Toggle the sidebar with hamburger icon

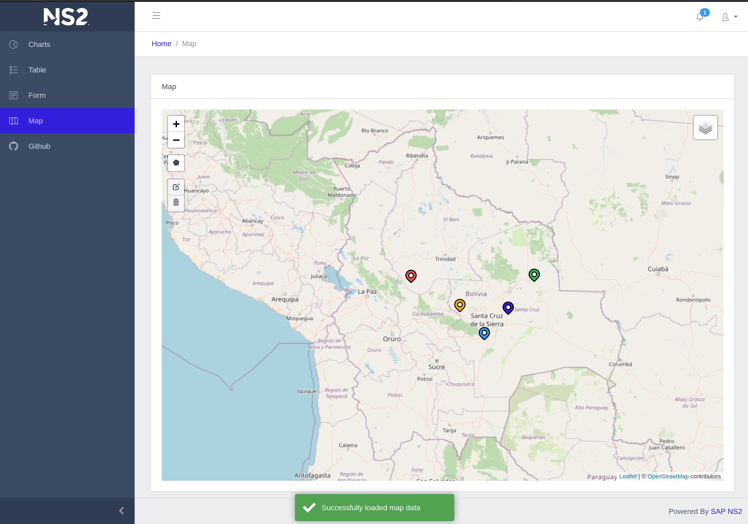pos(156,16)
